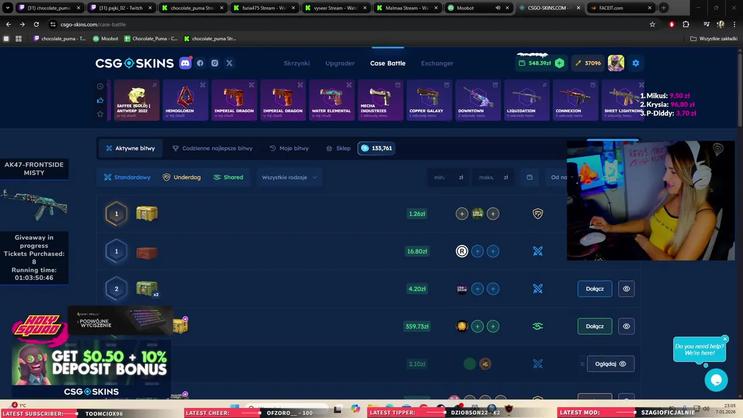743x418 pixels.
Task: Switch to 'Aktywne bitwy' tab
Action: tap(130, 148)
